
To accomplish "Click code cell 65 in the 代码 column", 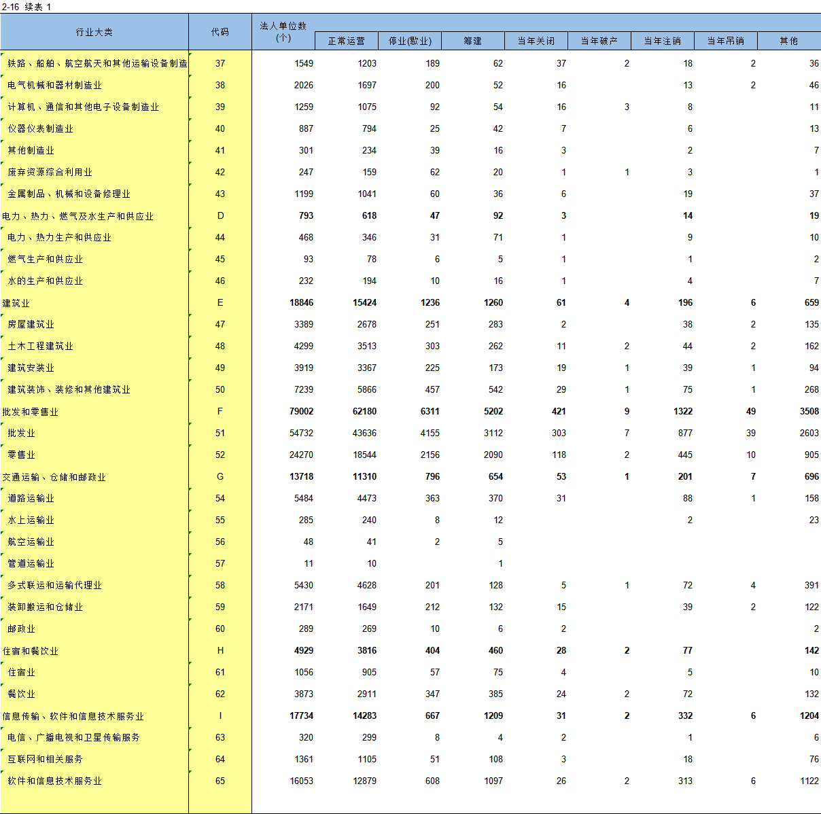I will pyautogui.click(x=220, y=781).
